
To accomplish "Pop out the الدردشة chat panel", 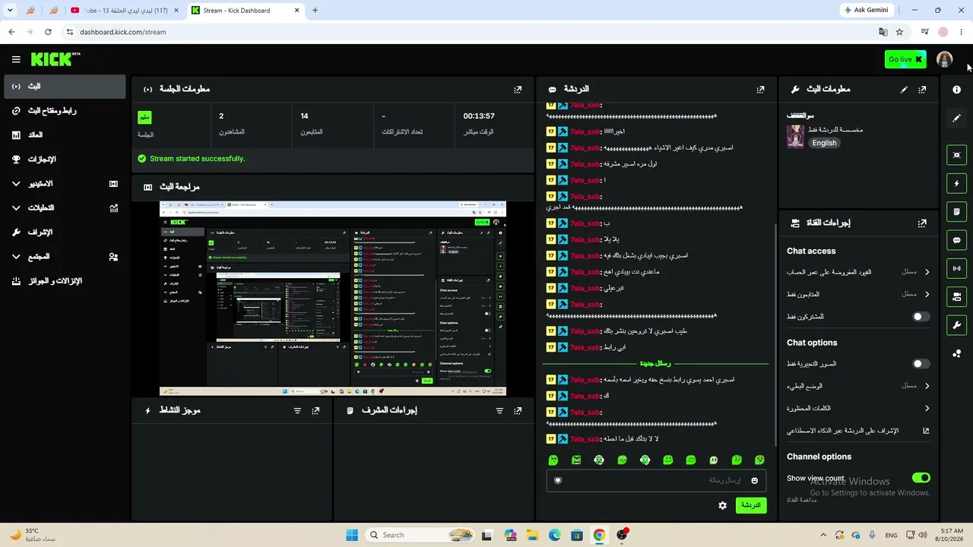I will pyautogui.click(x=760, y=90).
